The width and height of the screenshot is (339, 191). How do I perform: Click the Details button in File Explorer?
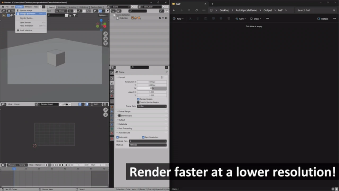(323, 19)
